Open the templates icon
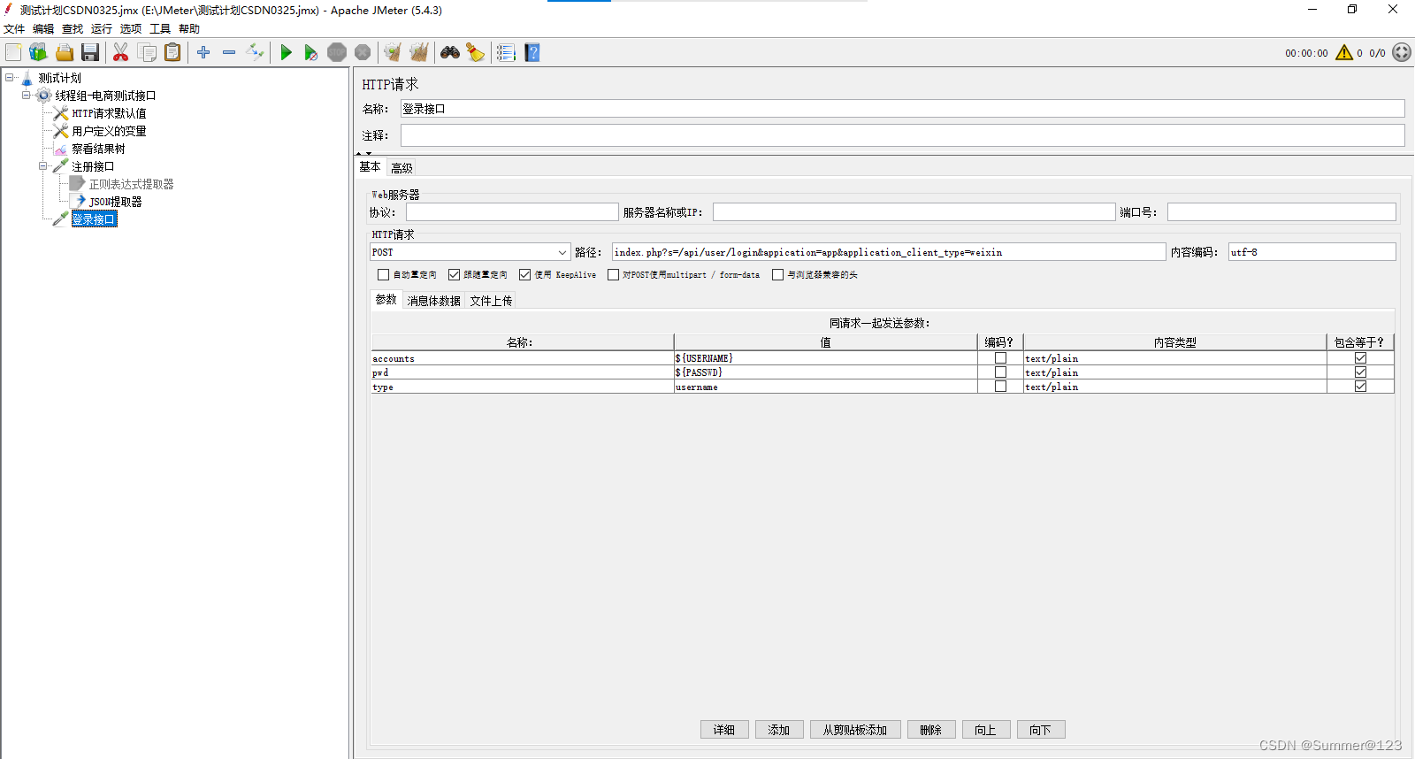The image size is (1415, 759). click(x=38, y=52)
